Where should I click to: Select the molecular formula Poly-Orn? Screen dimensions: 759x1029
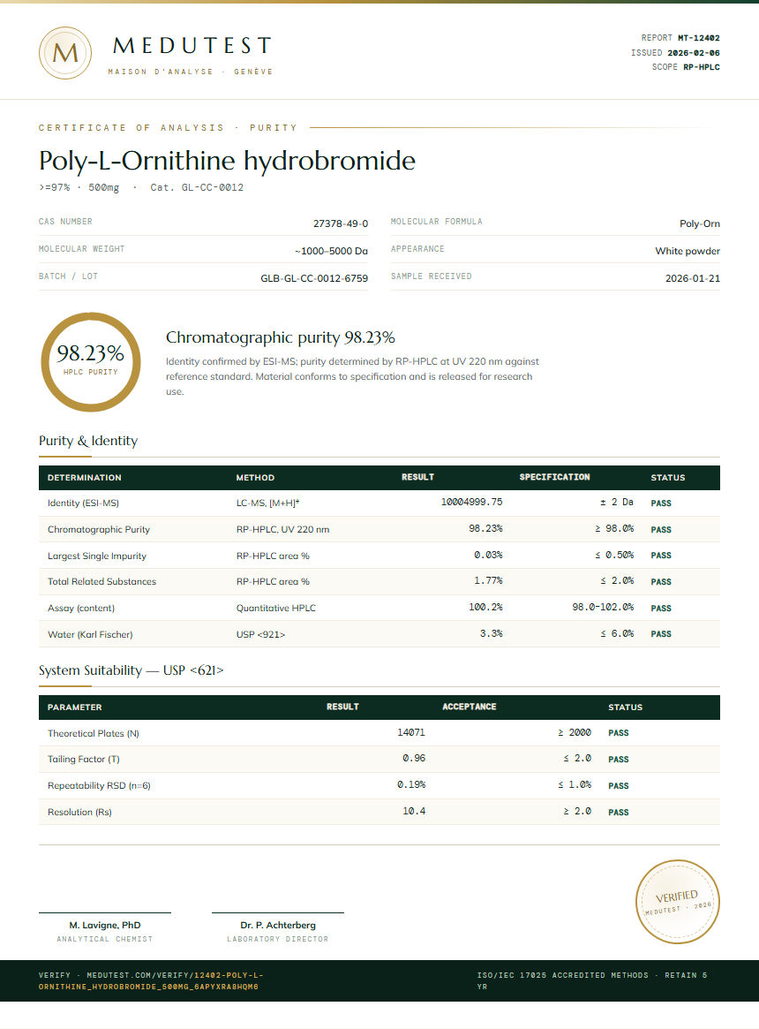click(700, 223)
